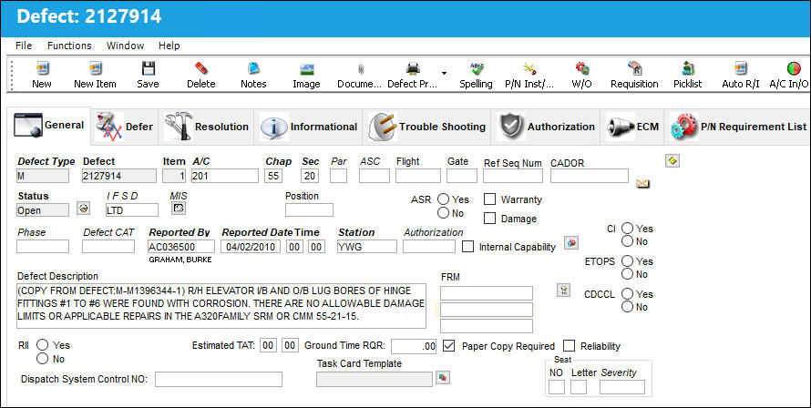
Task: Click the Reported By field AC036500
Action: (x=181, y=247)
